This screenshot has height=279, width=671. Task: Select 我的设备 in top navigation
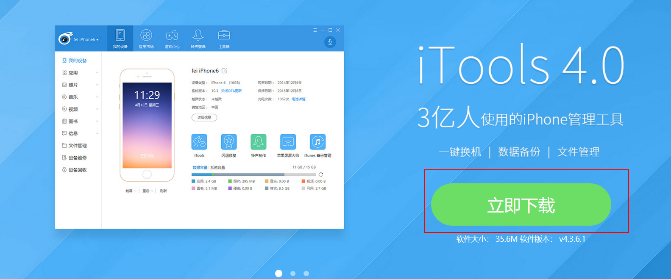tap(120, 39)
